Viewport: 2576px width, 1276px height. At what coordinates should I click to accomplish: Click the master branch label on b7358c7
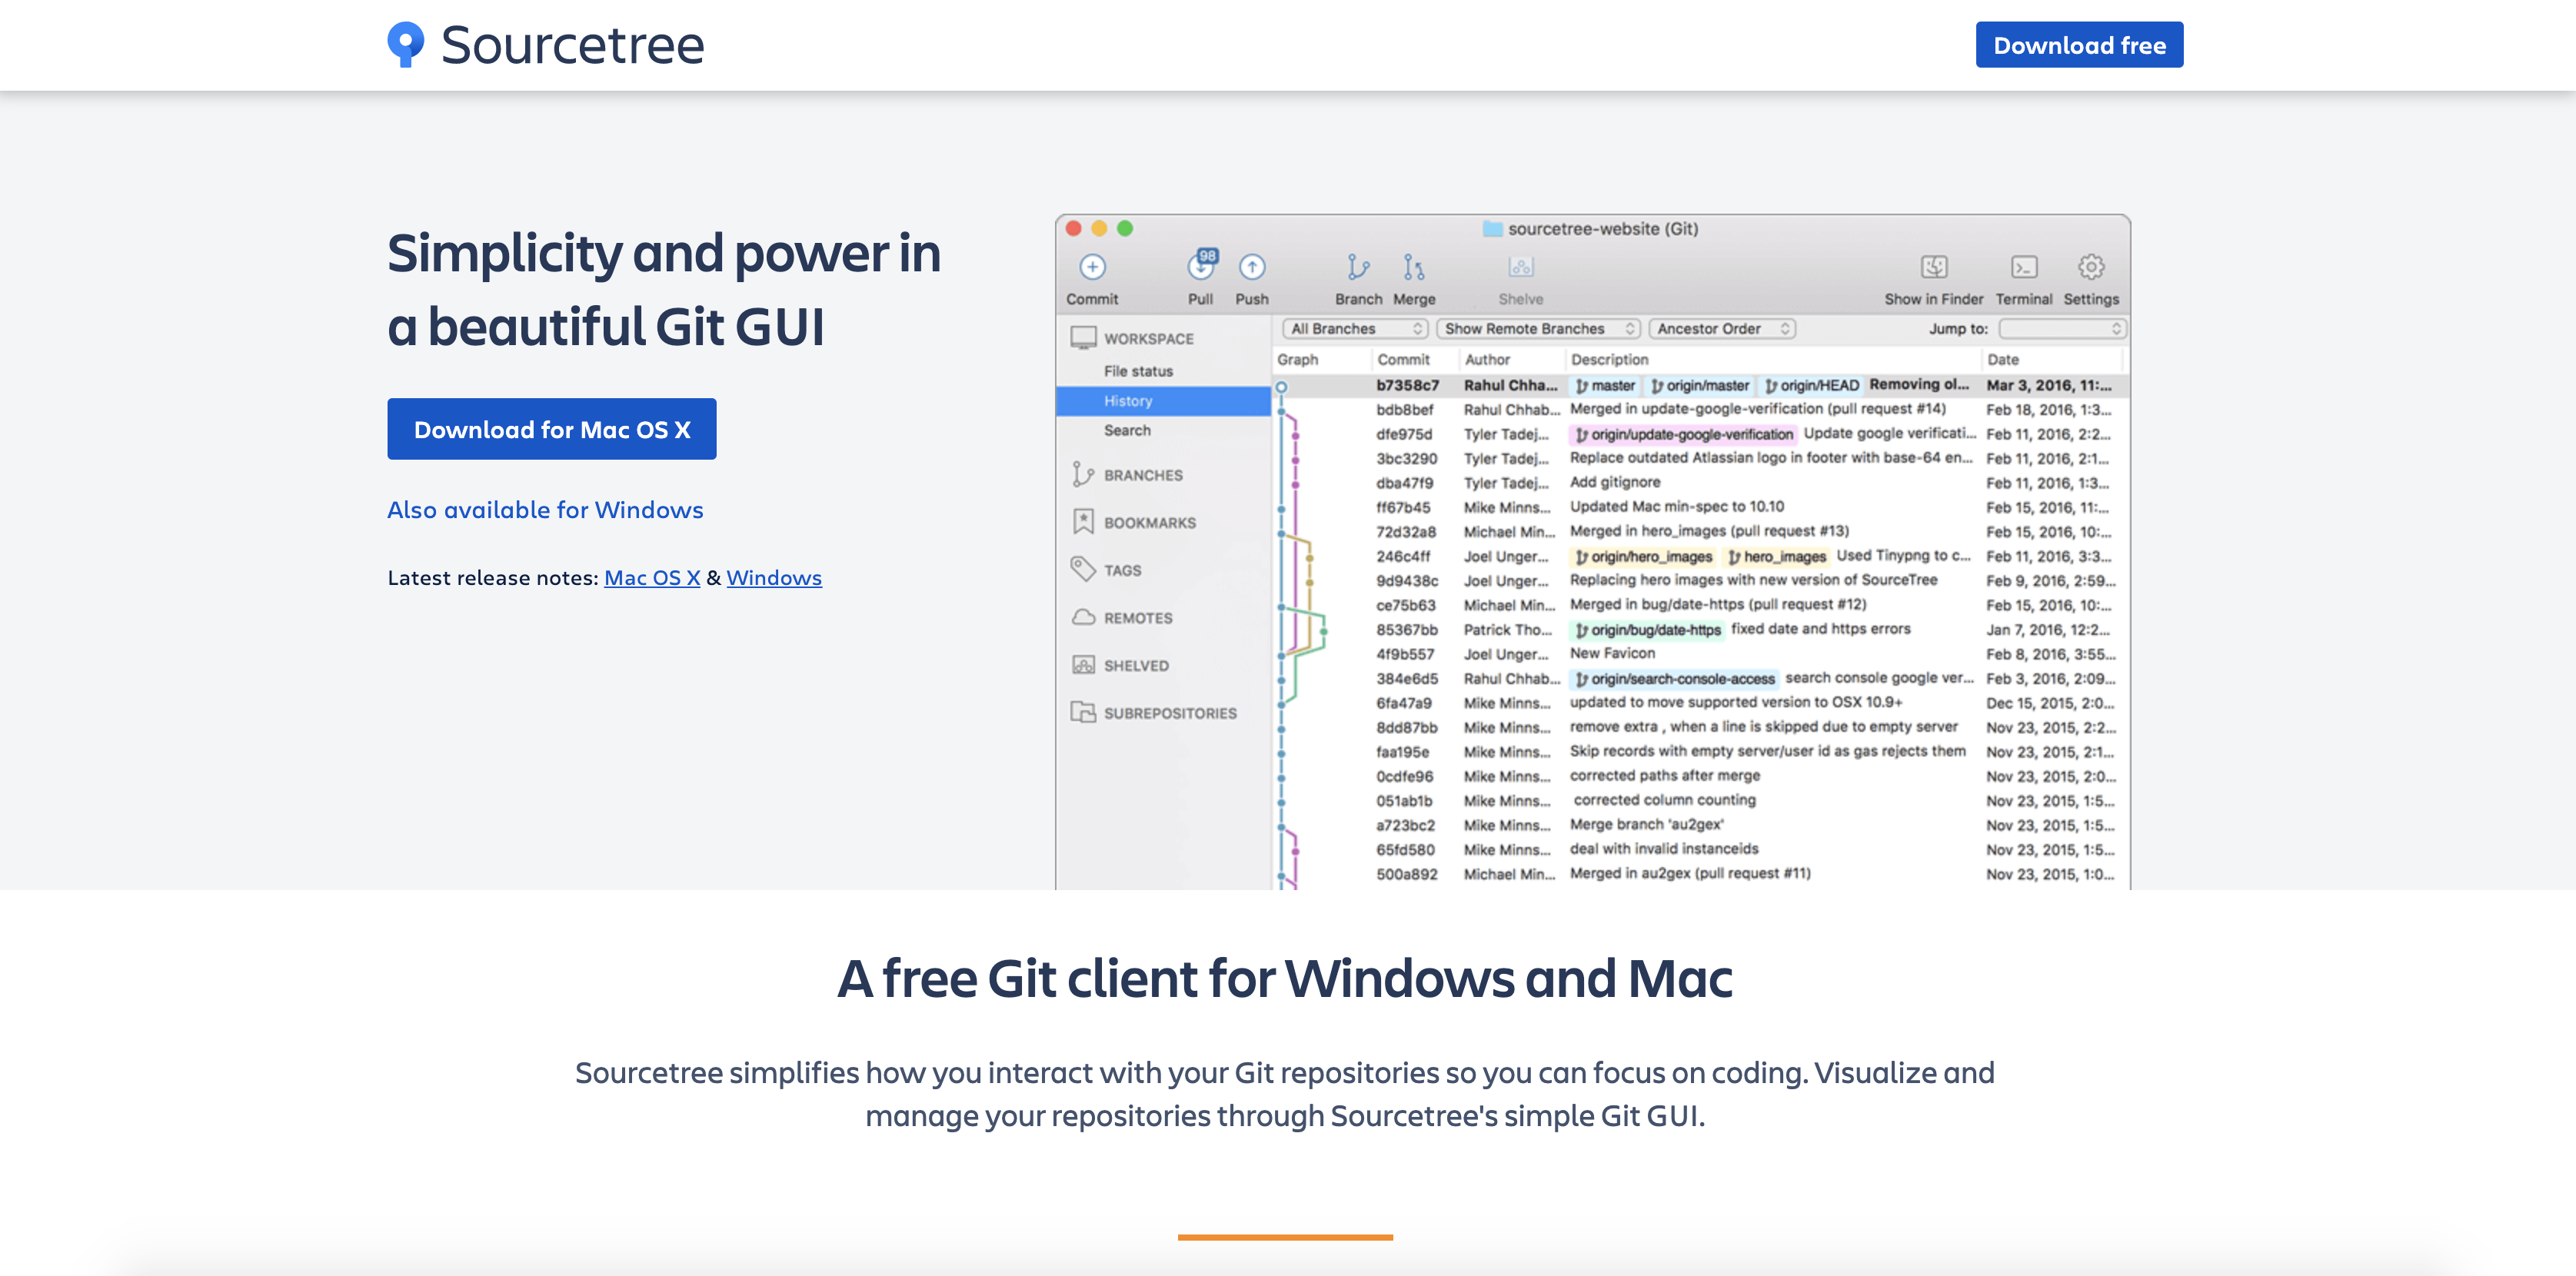click(1605, 385)
